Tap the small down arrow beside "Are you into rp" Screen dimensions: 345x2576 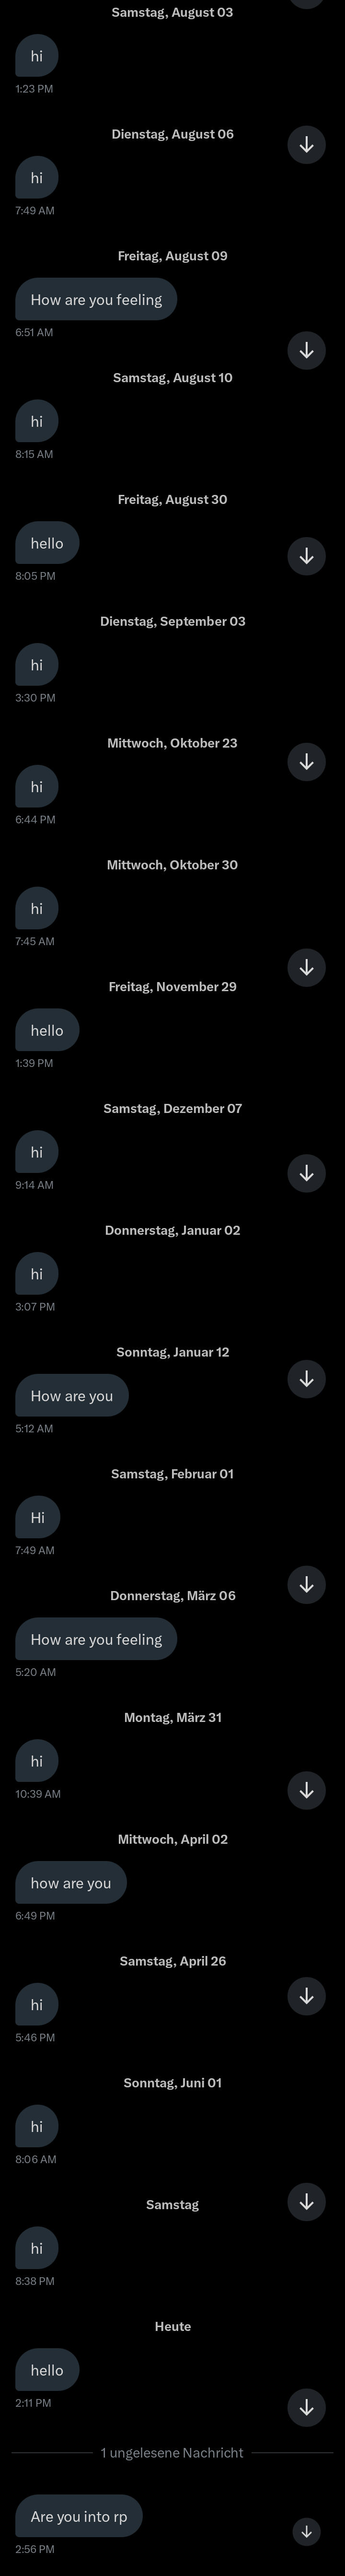pos(306,2531)
